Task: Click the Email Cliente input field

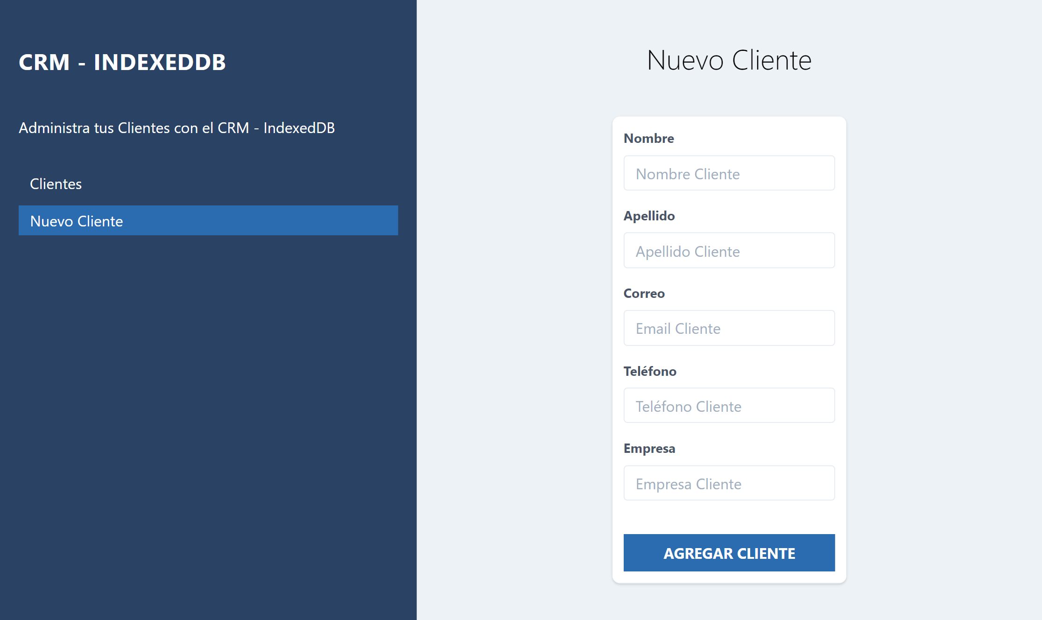Action: click(729, 328)
